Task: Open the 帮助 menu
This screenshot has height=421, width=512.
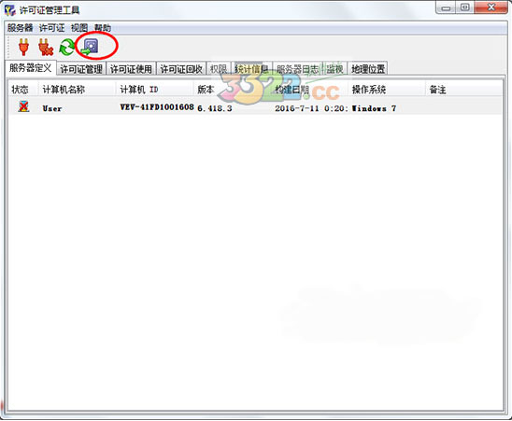Action: click(103, 28)
